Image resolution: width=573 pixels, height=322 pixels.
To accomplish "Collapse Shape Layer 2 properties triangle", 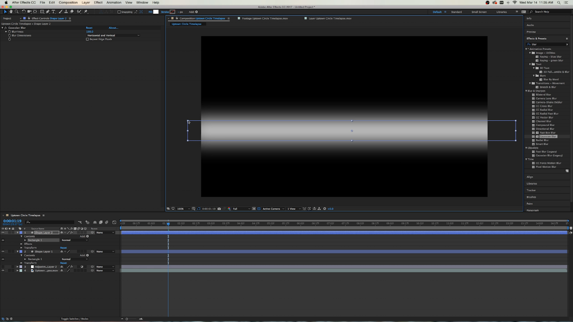I will pos(17,233).
